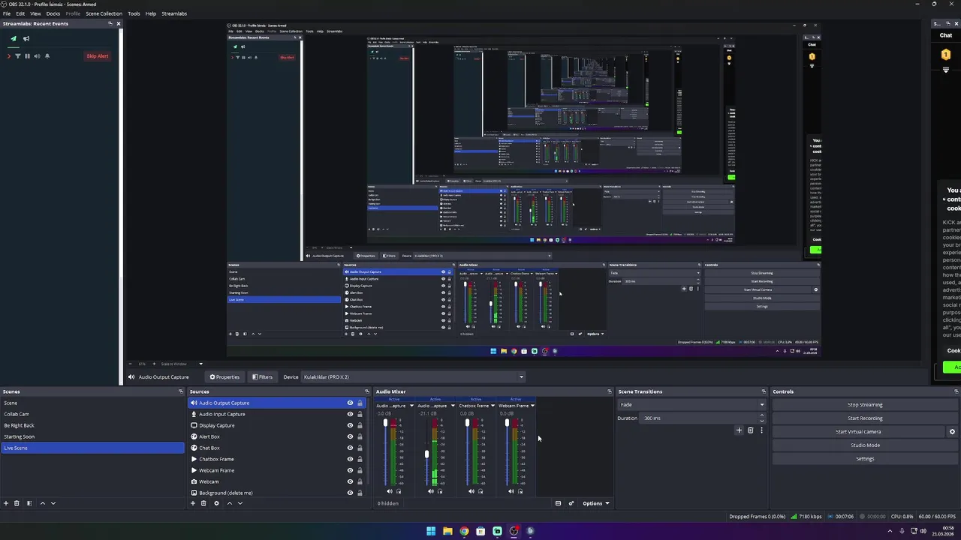Open scene filters icon in Scenes toolbar
The height and width of the screenshot is (540, 961).
(29, 503)
